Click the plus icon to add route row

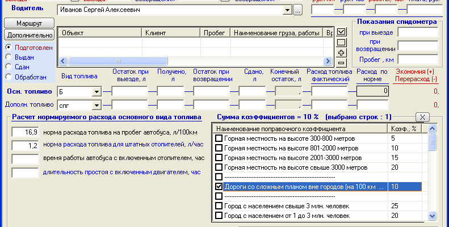[x=342, y=52]
